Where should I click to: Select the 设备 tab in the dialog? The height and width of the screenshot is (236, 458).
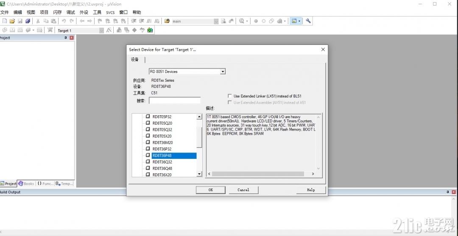tap(135, 59)
